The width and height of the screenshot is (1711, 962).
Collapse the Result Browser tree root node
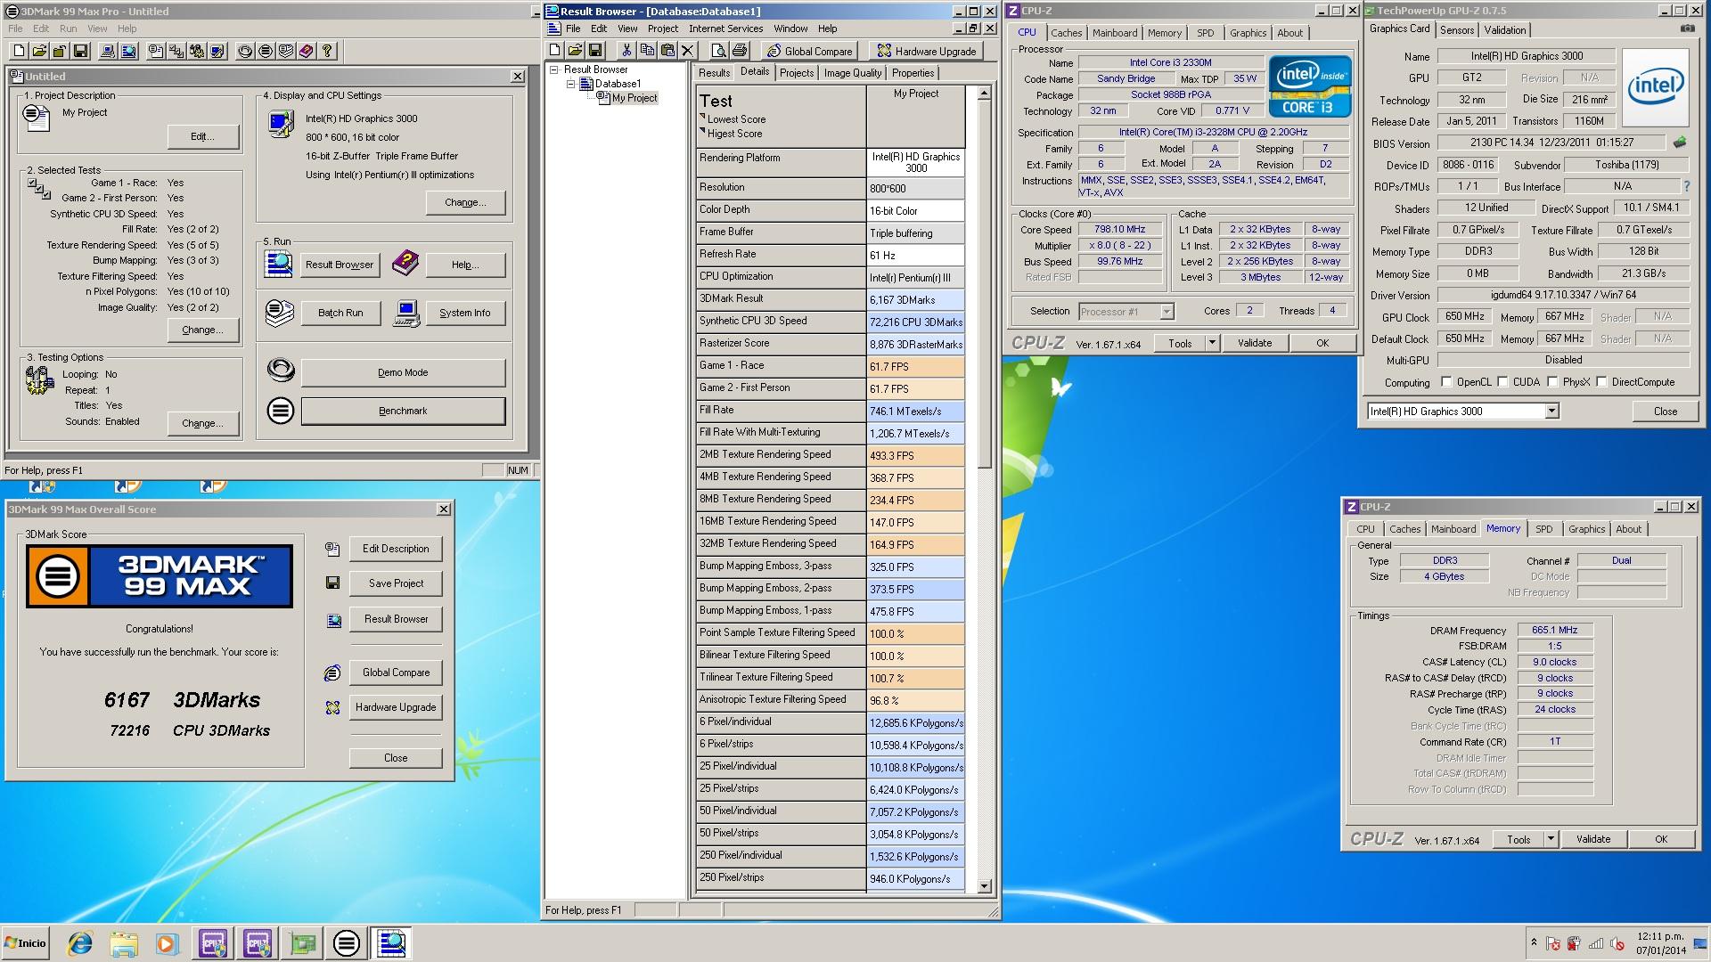point(554,69)
